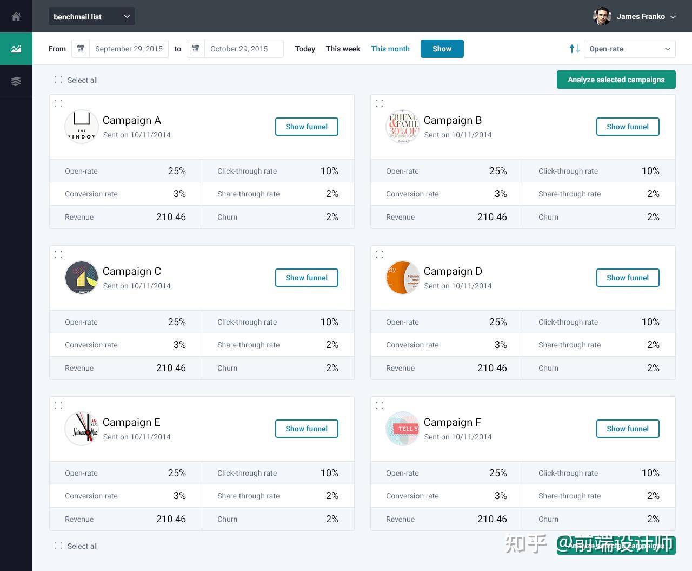Check the top Select all checkbox
This screenshot has width=692, height=571.
[x=58, y=80]
